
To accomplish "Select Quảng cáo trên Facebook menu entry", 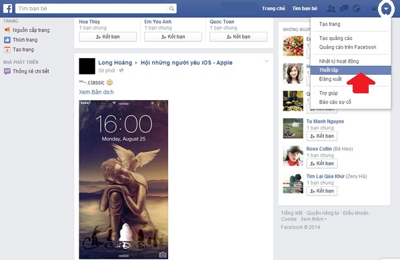I will click(348, 47).
